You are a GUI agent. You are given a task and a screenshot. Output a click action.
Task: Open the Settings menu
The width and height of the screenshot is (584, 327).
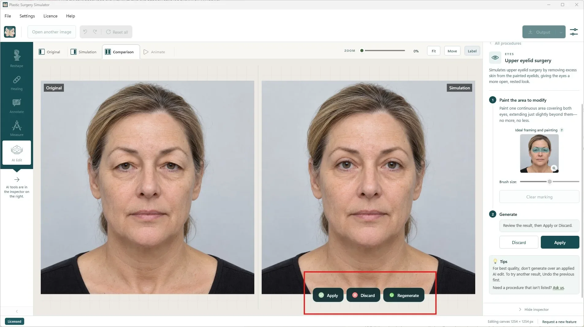(x=27, y=16)
